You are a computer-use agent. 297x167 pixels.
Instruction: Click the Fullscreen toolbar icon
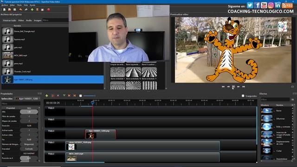[x=42, y=10]
